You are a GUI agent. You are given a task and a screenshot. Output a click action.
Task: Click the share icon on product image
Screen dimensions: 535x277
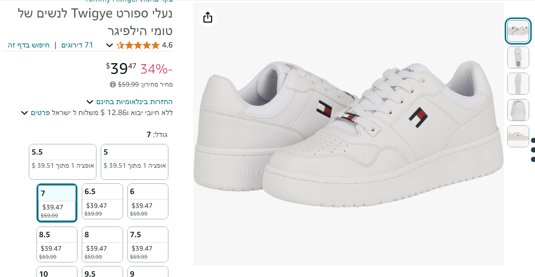208,17
